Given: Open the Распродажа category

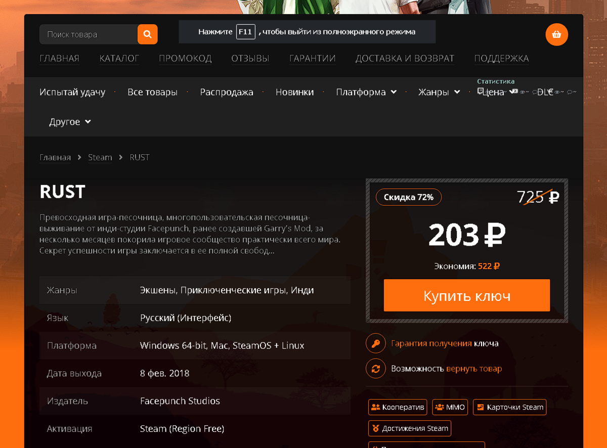Looking at the screenshot, I should click(x=227, y=92).
